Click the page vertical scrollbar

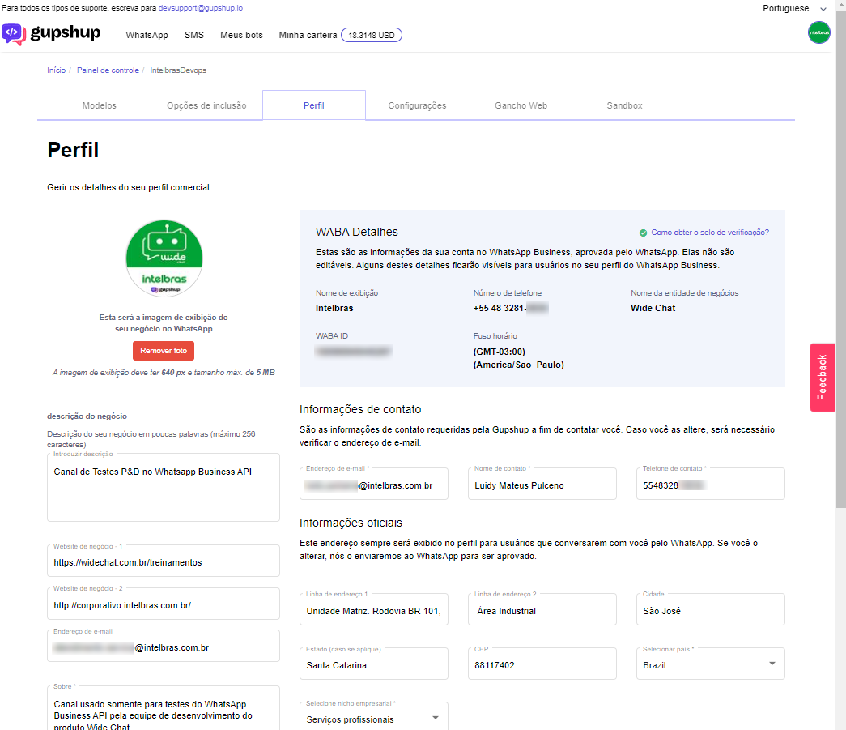click(840, 259)
